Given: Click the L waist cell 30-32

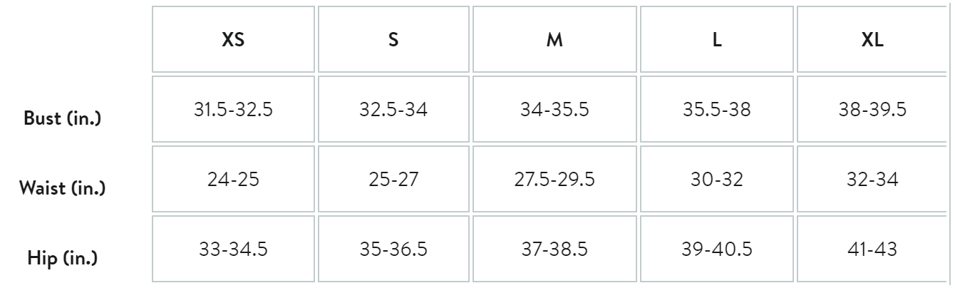Looking at the screenshot, I should pyautogui.click(x=717, y=180).
